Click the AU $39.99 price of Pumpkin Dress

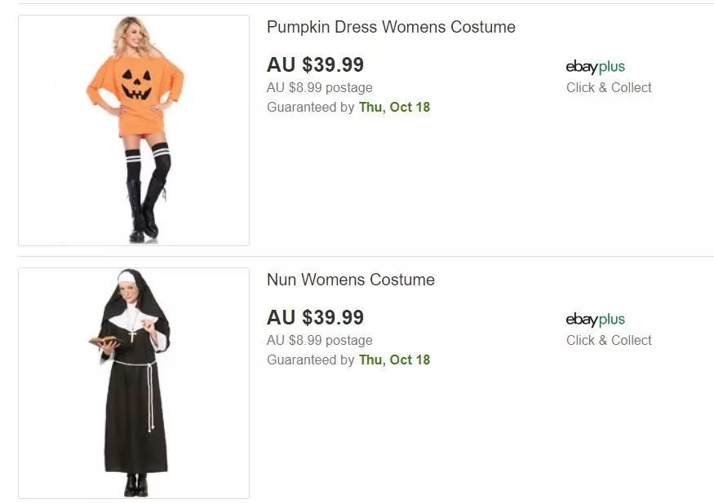pos(315,65)
